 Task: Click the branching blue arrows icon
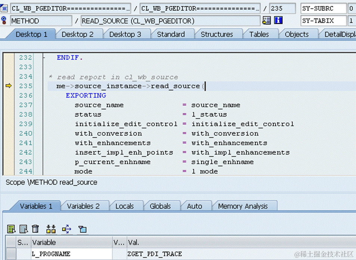66,229
